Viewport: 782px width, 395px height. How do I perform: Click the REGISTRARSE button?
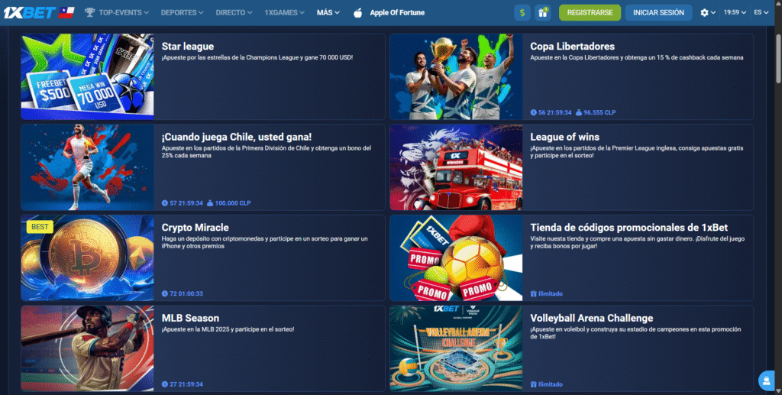590,13
